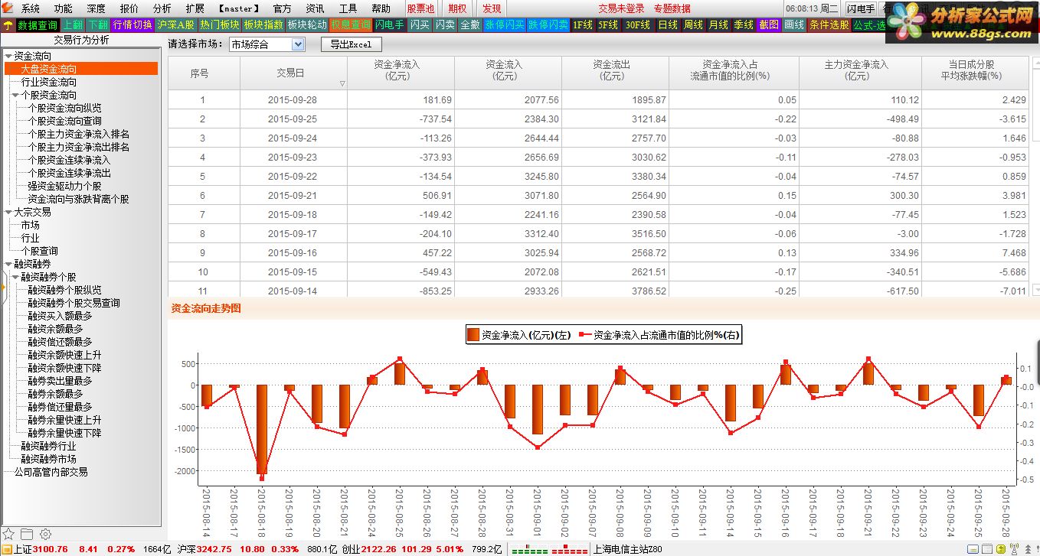Click the 下翻 toolbar button
The width and height of the screenshot is (1040, 556).
click(97, 25)
